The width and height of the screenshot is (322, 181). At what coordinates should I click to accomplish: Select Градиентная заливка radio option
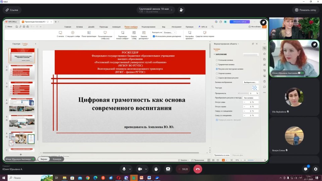(x=217, y=64)
